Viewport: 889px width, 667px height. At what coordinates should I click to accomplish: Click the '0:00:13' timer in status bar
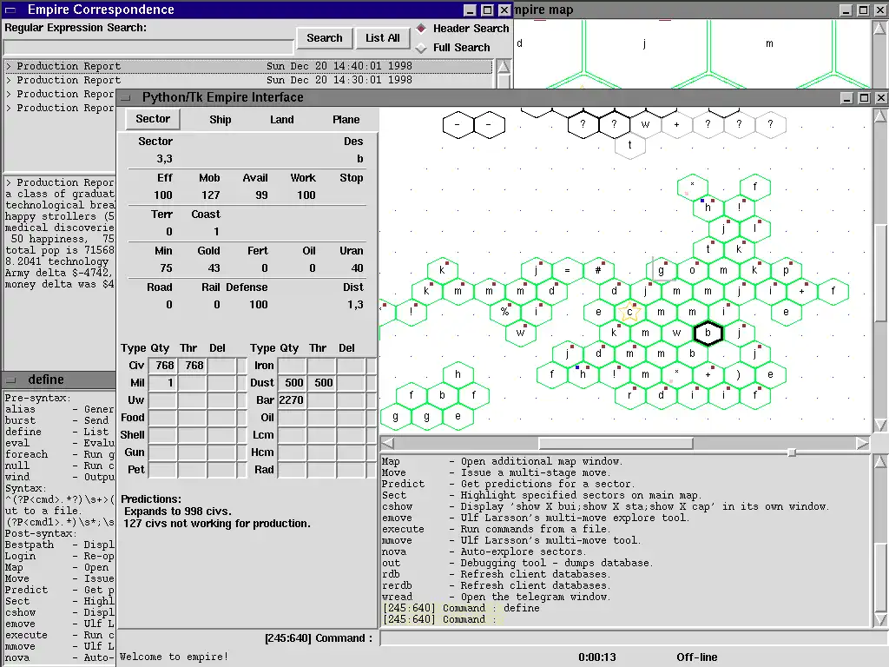coord(597,657)
